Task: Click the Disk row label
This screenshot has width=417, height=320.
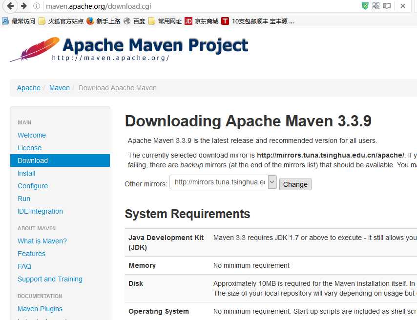Action: (136, 283)
